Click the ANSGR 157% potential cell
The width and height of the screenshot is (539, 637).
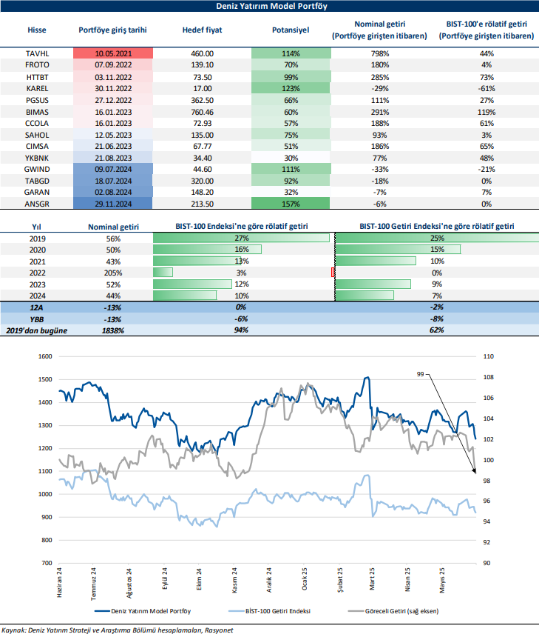[290, 202]
